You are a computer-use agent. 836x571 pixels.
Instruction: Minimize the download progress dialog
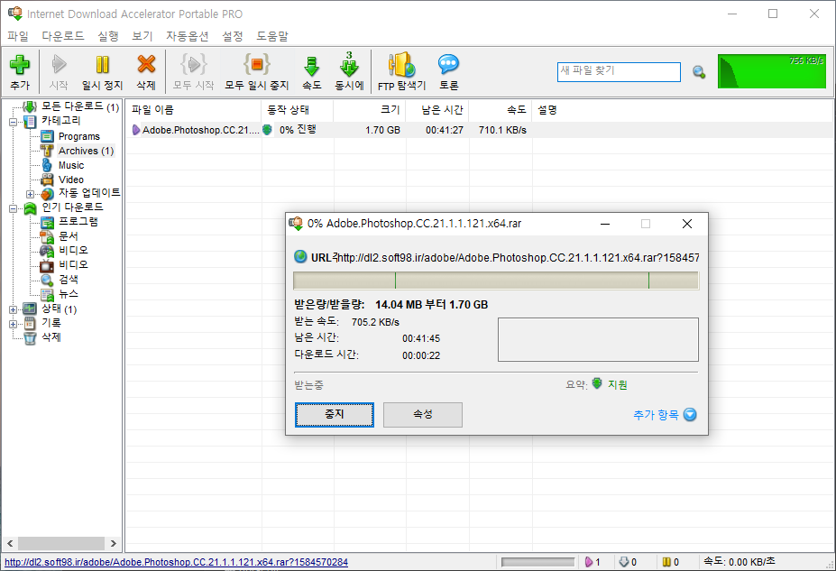604,224
